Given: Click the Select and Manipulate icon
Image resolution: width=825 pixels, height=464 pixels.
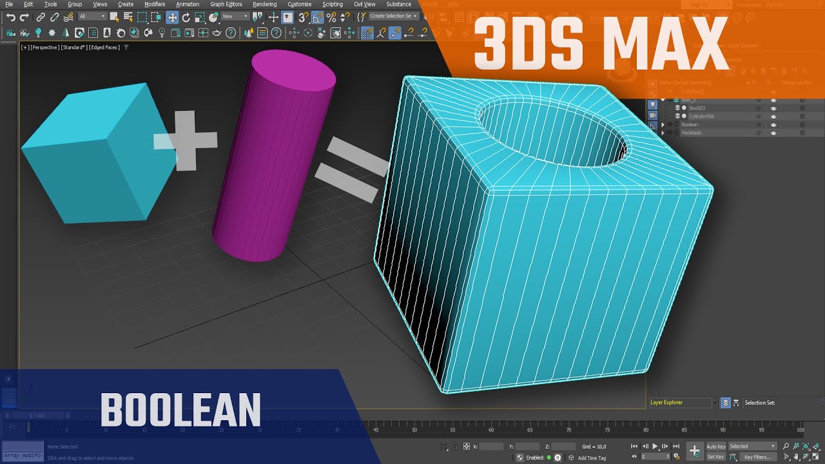Looking at the screenshot, I should (x=273, y=17).
